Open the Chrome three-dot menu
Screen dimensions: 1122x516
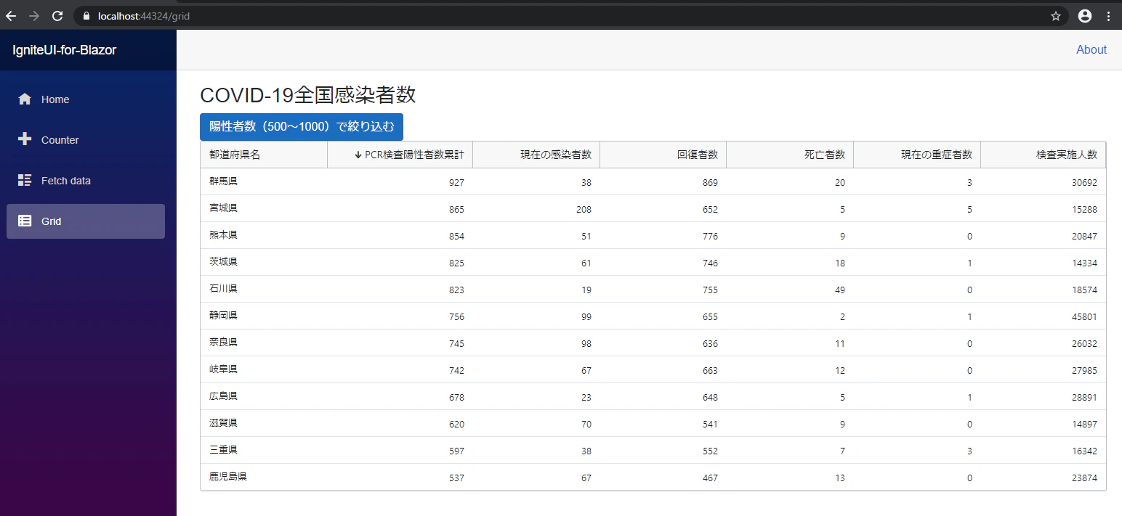coord(1110,15)
